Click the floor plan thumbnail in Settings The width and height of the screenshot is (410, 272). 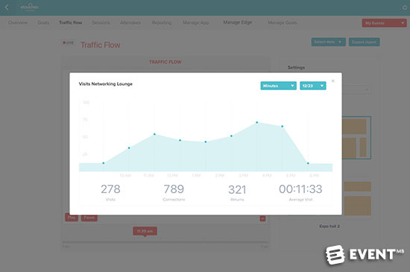[x=356, y=138]
